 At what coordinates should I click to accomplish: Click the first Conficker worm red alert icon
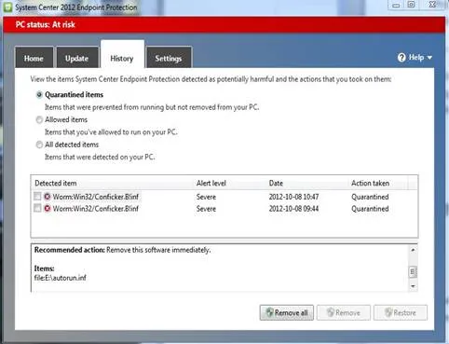click(x=48, y=197)
